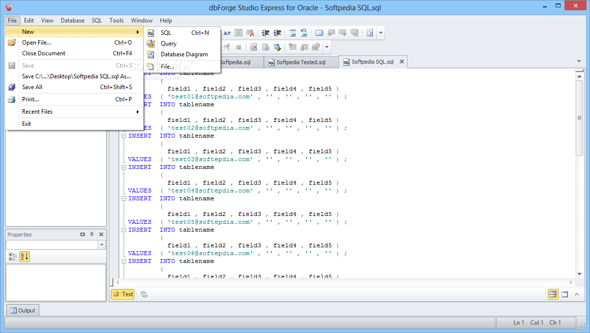Click the vertical scrollbar thumb in editor
The height and width of the screenshot is (333, 590).
(x=580, y=118)
